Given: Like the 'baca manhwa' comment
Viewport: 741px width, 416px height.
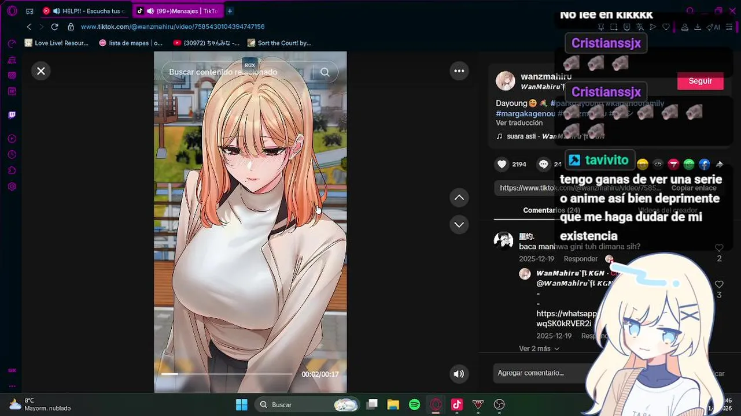Looking at the screenshot, I should 719,248.
